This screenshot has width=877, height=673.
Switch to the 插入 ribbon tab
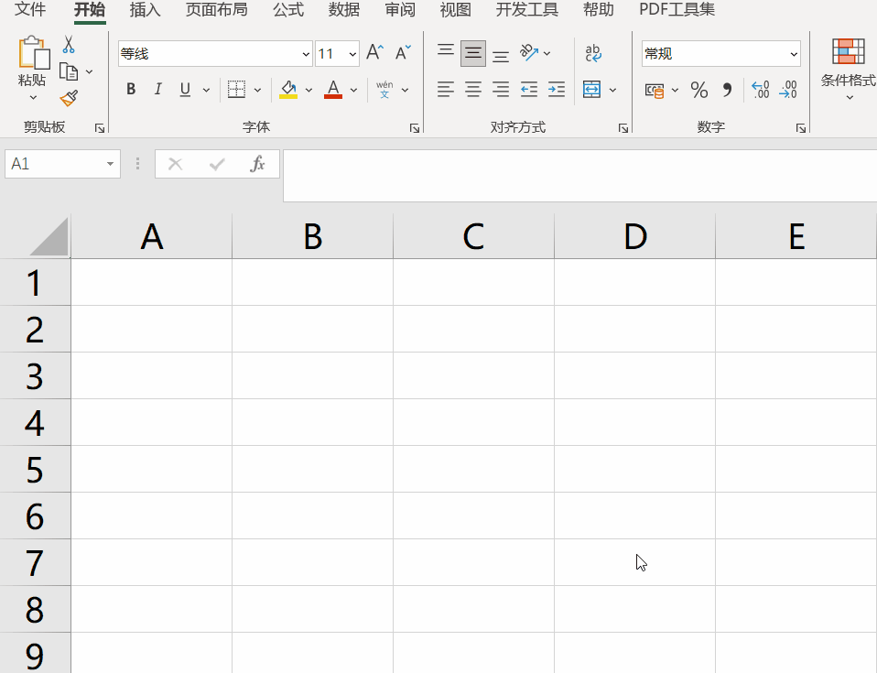pyautogui.click(x=145, y=10)
